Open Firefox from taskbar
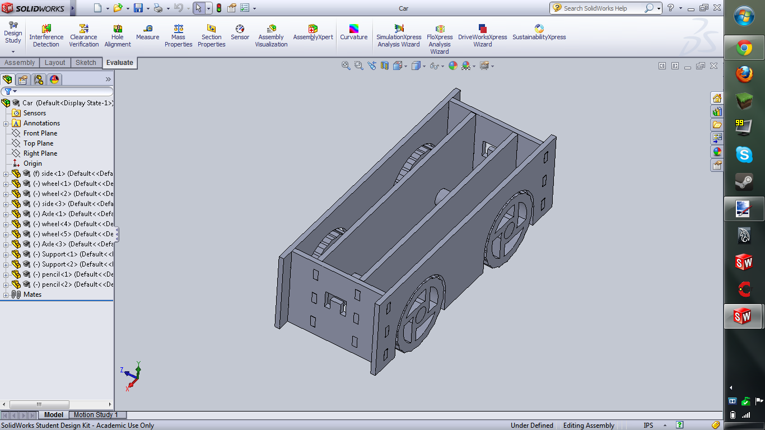The height and width of the screenshot is (430, 765). point(744,75)
